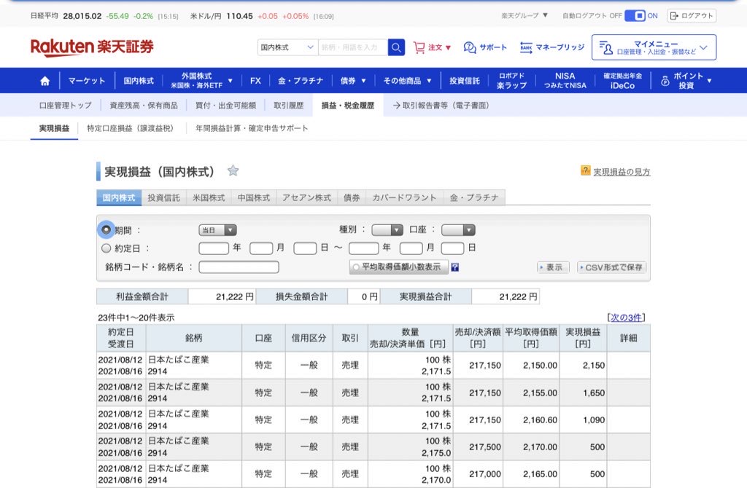747x488 pixels.
Task: Click the blue question mark help icon
Action: 454,267
